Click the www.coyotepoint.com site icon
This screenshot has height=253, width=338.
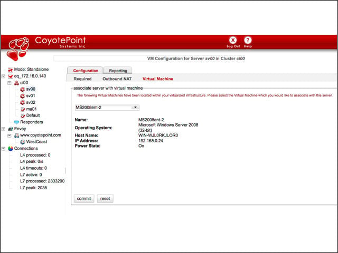[16, 135]
